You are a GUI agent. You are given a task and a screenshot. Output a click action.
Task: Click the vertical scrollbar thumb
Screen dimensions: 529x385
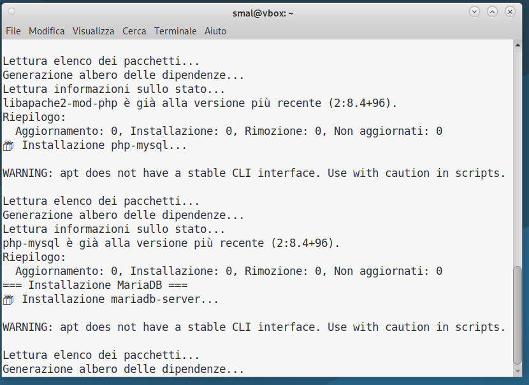[517, 313]
